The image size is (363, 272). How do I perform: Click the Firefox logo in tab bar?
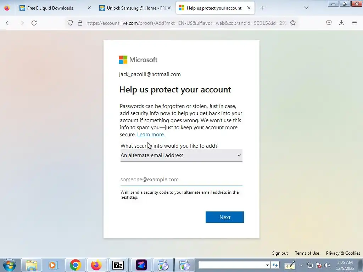[x=7, y=8]
